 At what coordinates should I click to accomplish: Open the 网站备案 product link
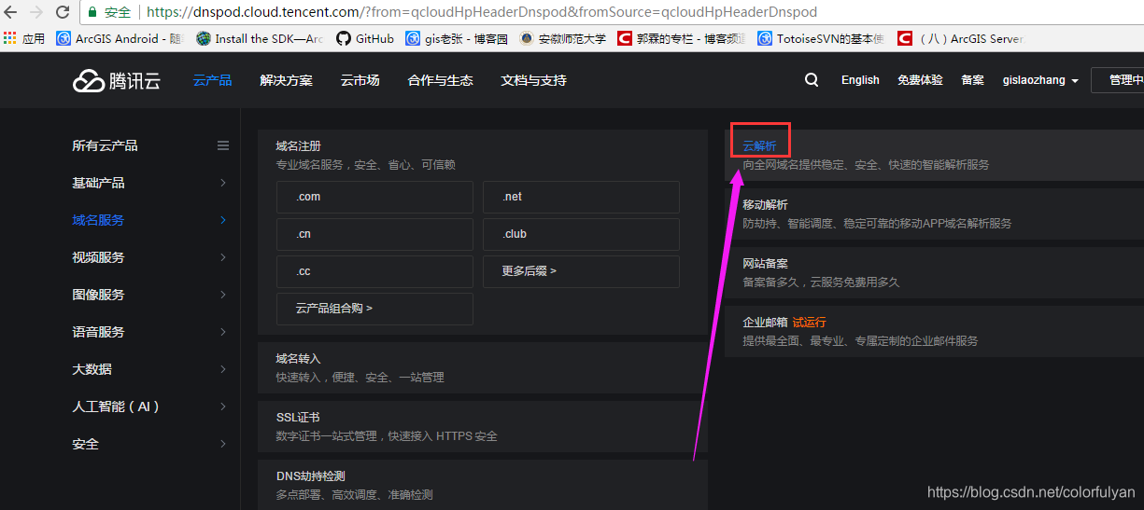[x=765, y=264]
